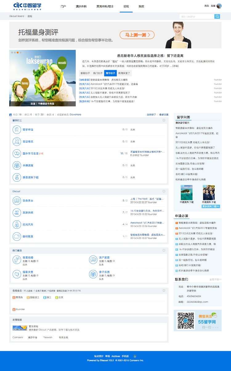Click the 版主 legend icon
Viewport: 231px width, 371px height.
click(45, 297)
